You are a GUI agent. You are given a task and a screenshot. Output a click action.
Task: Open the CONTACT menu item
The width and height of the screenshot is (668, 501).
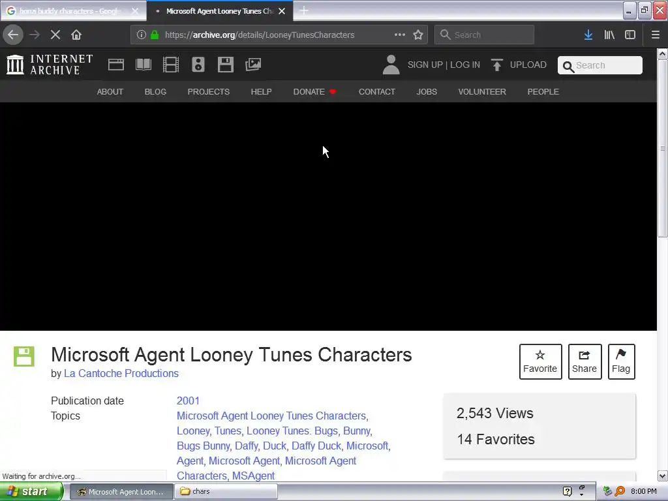[x=376, y=91]
